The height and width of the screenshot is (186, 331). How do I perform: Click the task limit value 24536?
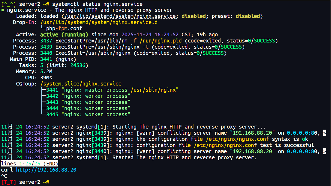(78, 65)
